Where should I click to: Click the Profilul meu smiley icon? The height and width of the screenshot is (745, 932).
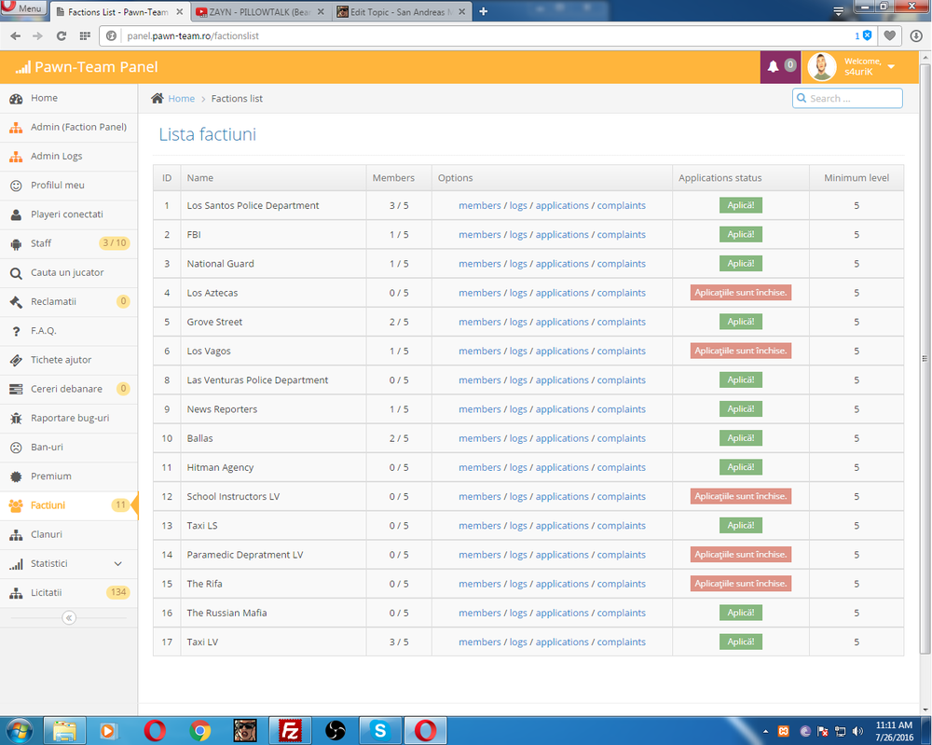(16, 186)
